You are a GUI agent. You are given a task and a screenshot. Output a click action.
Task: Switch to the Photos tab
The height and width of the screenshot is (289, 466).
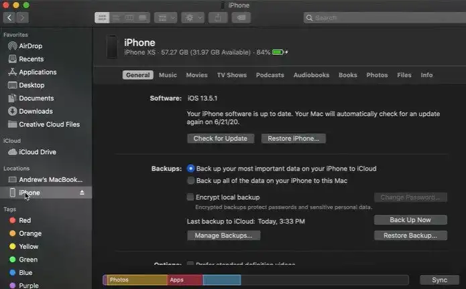[x=377, y=75]
